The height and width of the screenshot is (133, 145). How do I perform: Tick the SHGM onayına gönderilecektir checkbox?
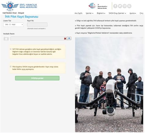(11, 66)
